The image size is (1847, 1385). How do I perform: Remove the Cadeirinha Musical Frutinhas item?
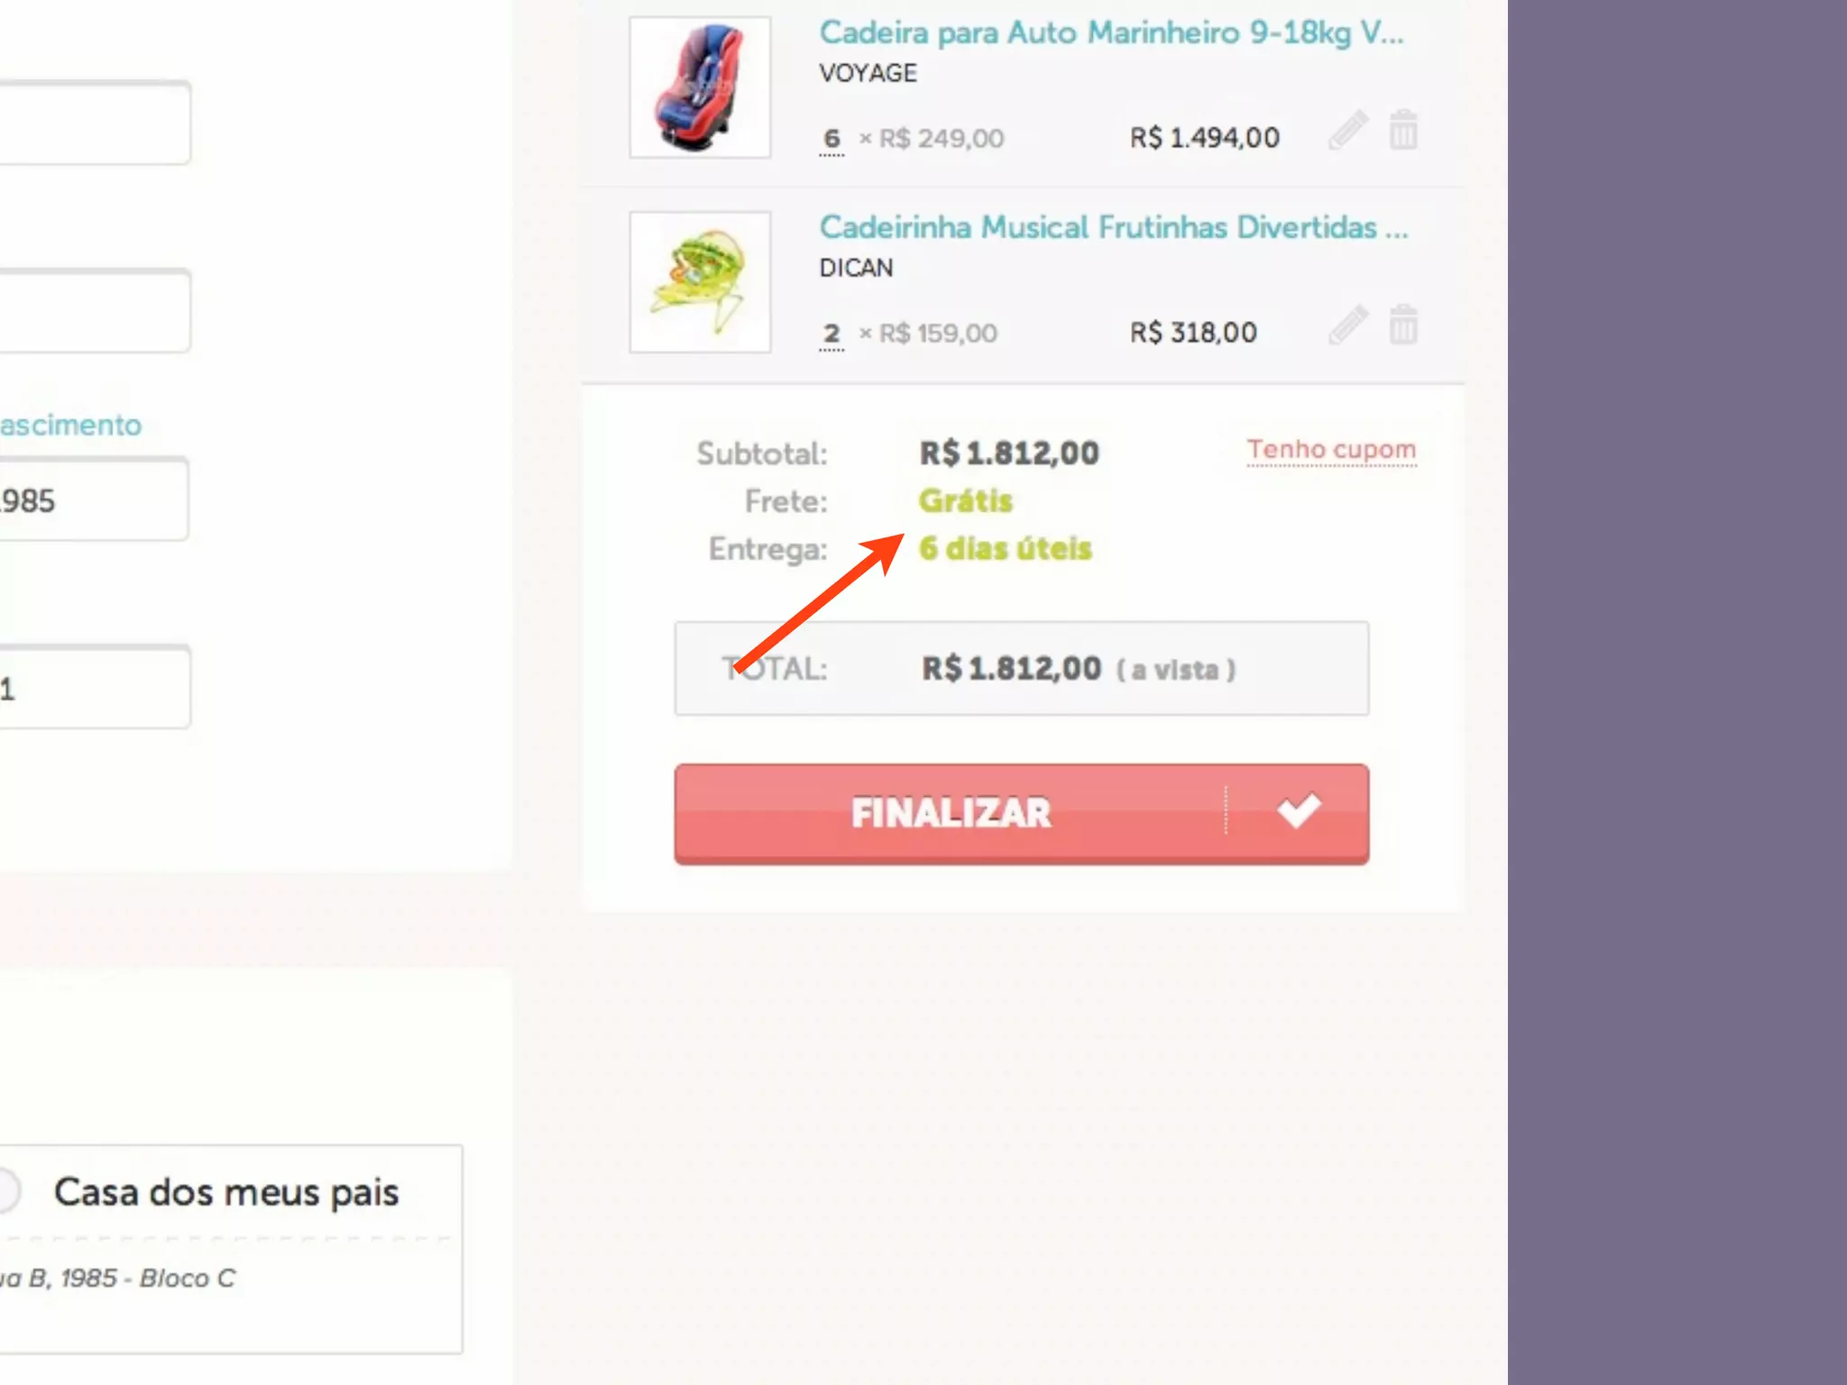1403,325
